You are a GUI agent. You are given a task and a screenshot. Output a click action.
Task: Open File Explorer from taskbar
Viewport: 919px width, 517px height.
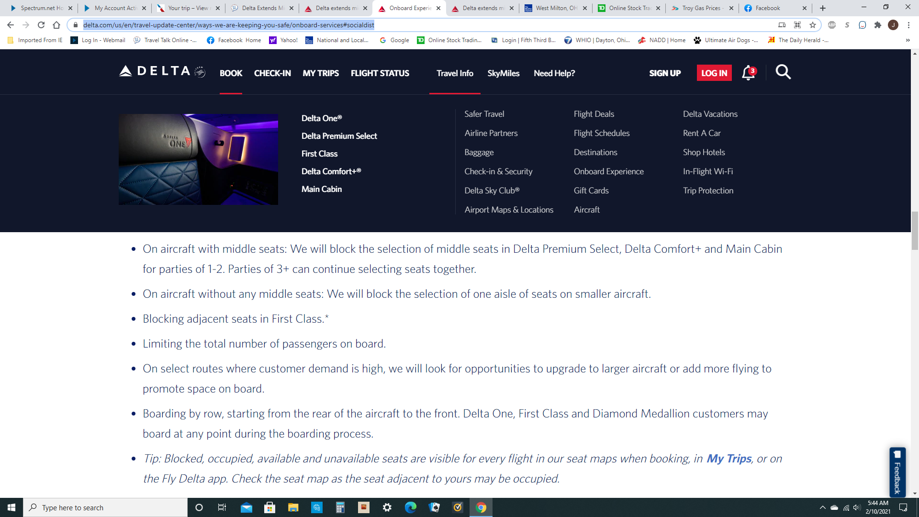coord(293,507)
